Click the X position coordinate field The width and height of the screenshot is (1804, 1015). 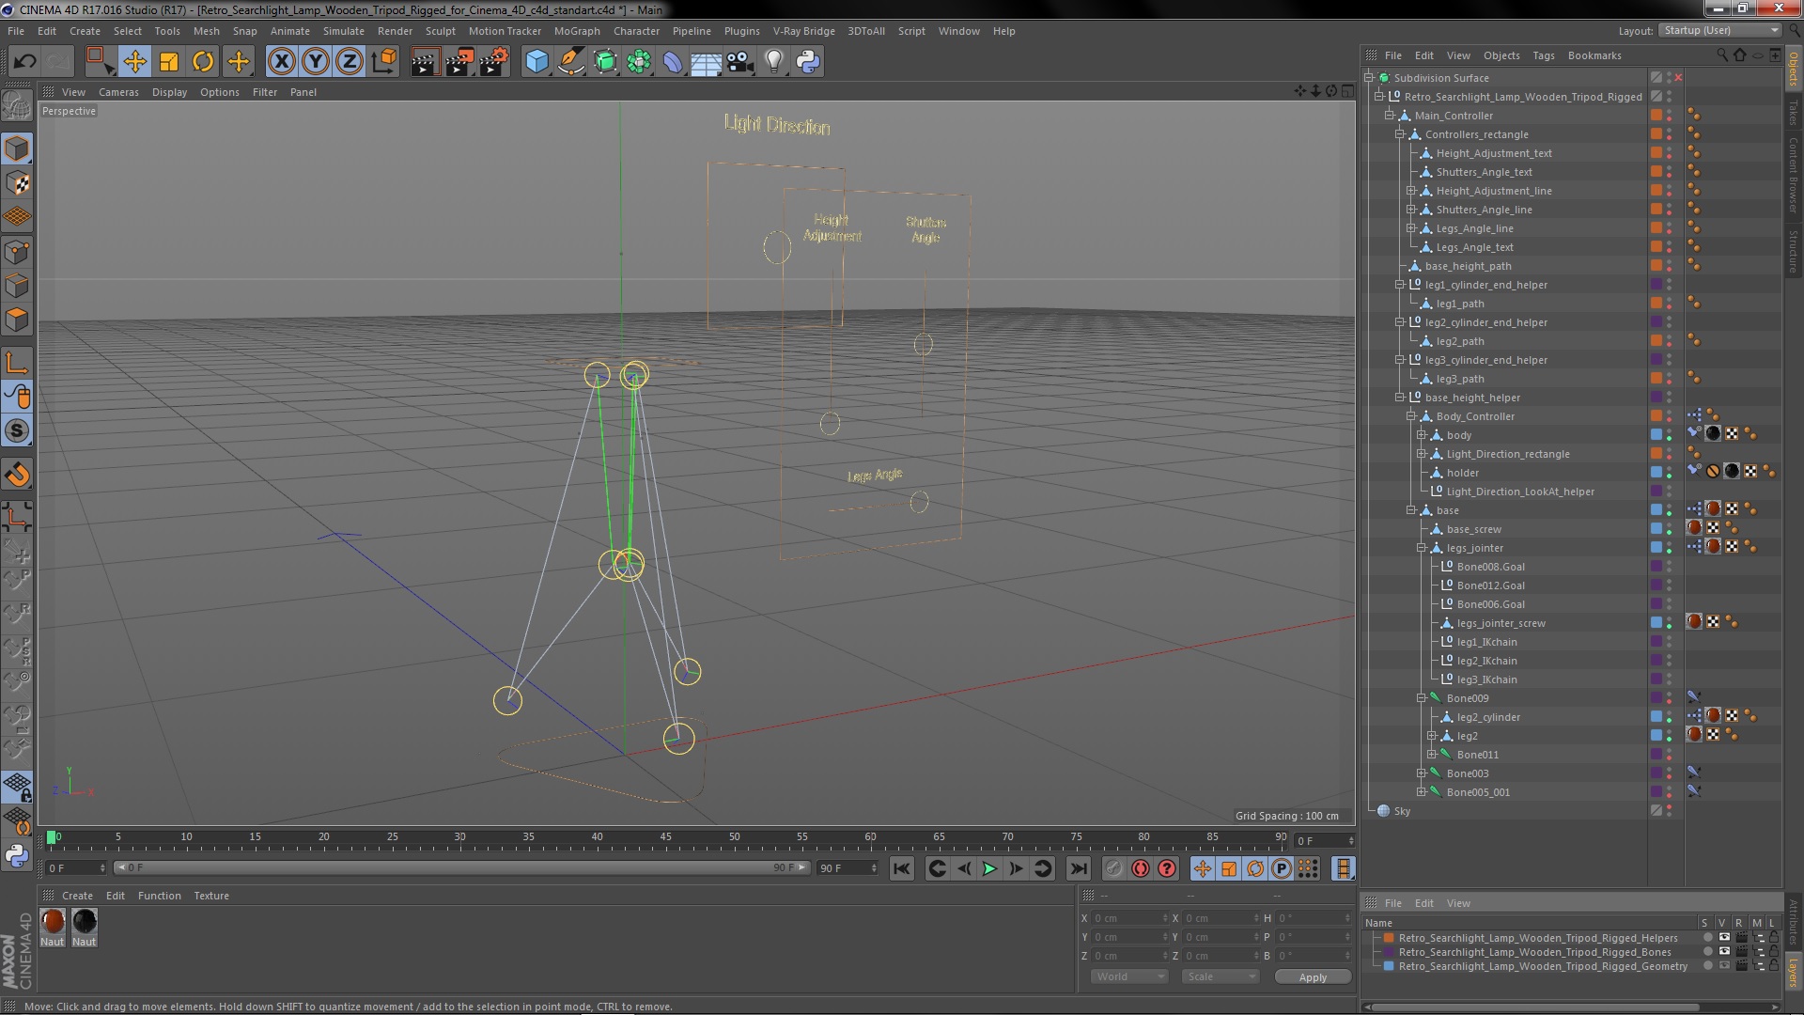[1131, 918]
